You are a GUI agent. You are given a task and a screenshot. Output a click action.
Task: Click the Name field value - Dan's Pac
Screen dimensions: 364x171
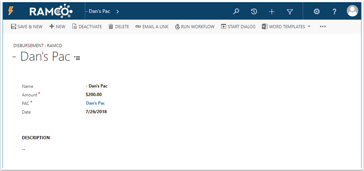tap(97, 86)
